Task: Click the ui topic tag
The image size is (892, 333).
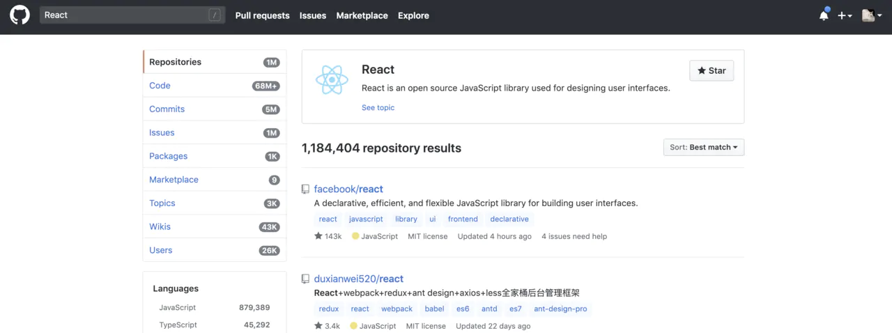Action: pyautogui.click(x=433, y=219)
